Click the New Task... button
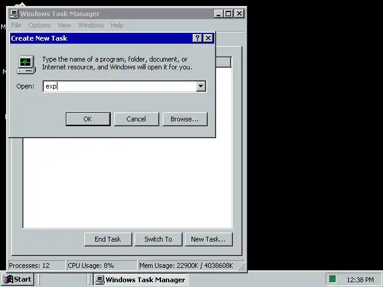383x287 pixels. coord(208,239)
